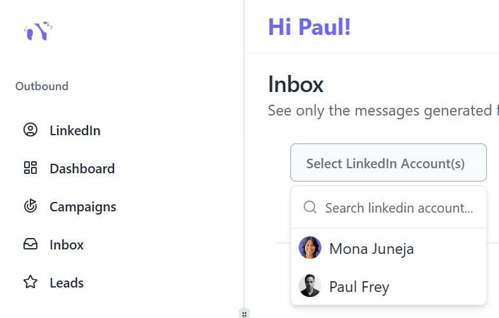Image resolution: width=499 pixels, height=318 pixels.
Task: Click Paul Frey's profile avatar
Action: [310, 286]
